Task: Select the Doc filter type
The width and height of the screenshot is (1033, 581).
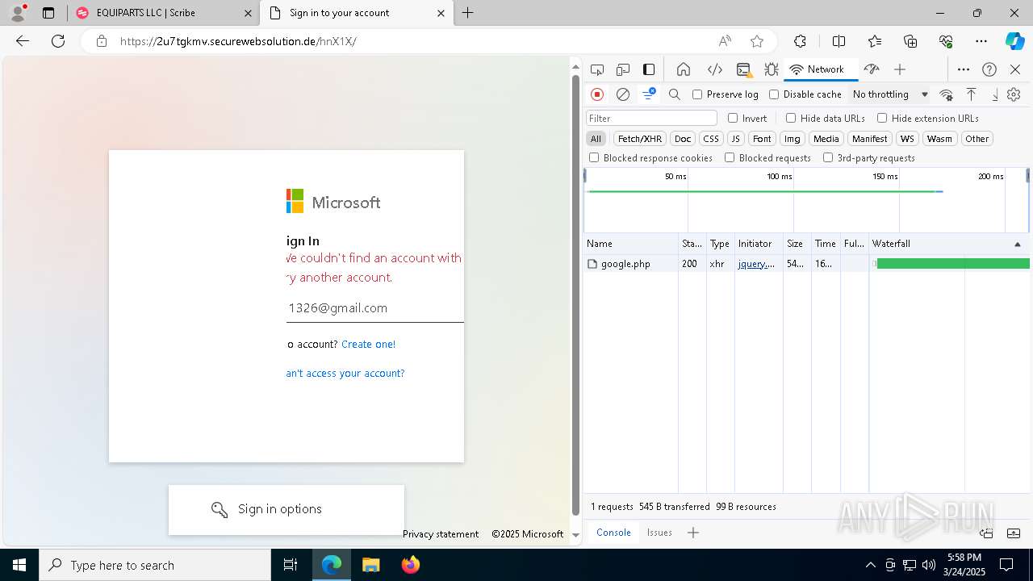Action: click(x=683, y=139)
